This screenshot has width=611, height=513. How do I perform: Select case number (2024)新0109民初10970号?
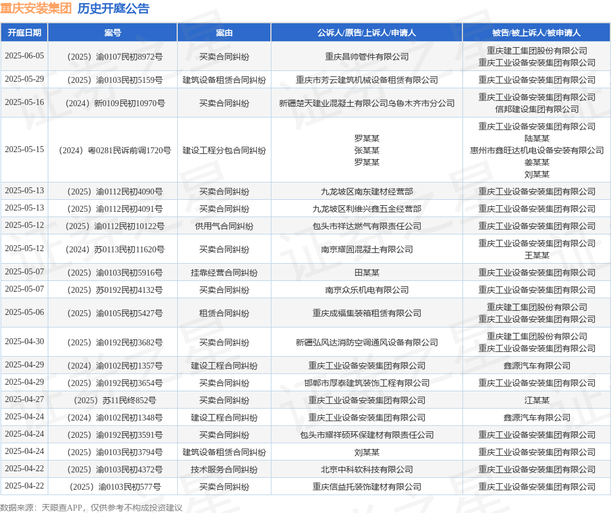tap(113, 103)
